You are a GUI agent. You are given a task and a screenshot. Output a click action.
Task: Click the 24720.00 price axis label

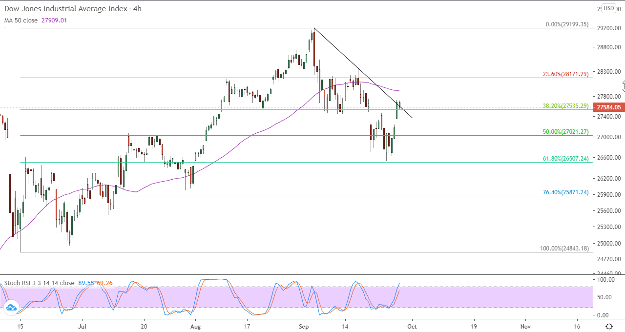(x=608, y=259)
